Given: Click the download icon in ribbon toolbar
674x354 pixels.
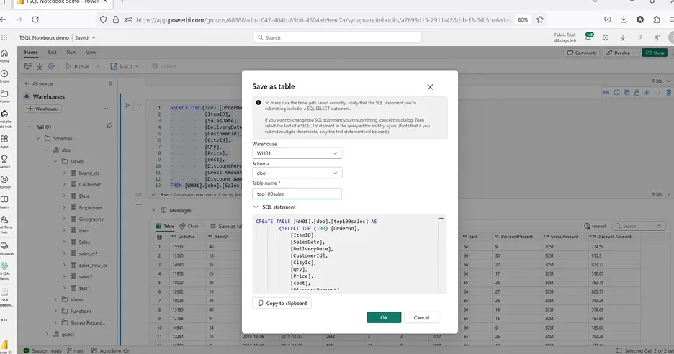Looking at the screenshot, I should (39, 66).
